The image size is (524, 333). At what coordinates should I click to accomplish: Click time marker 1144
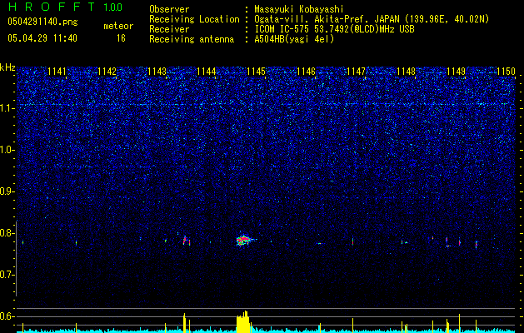[x=207, y=72]
